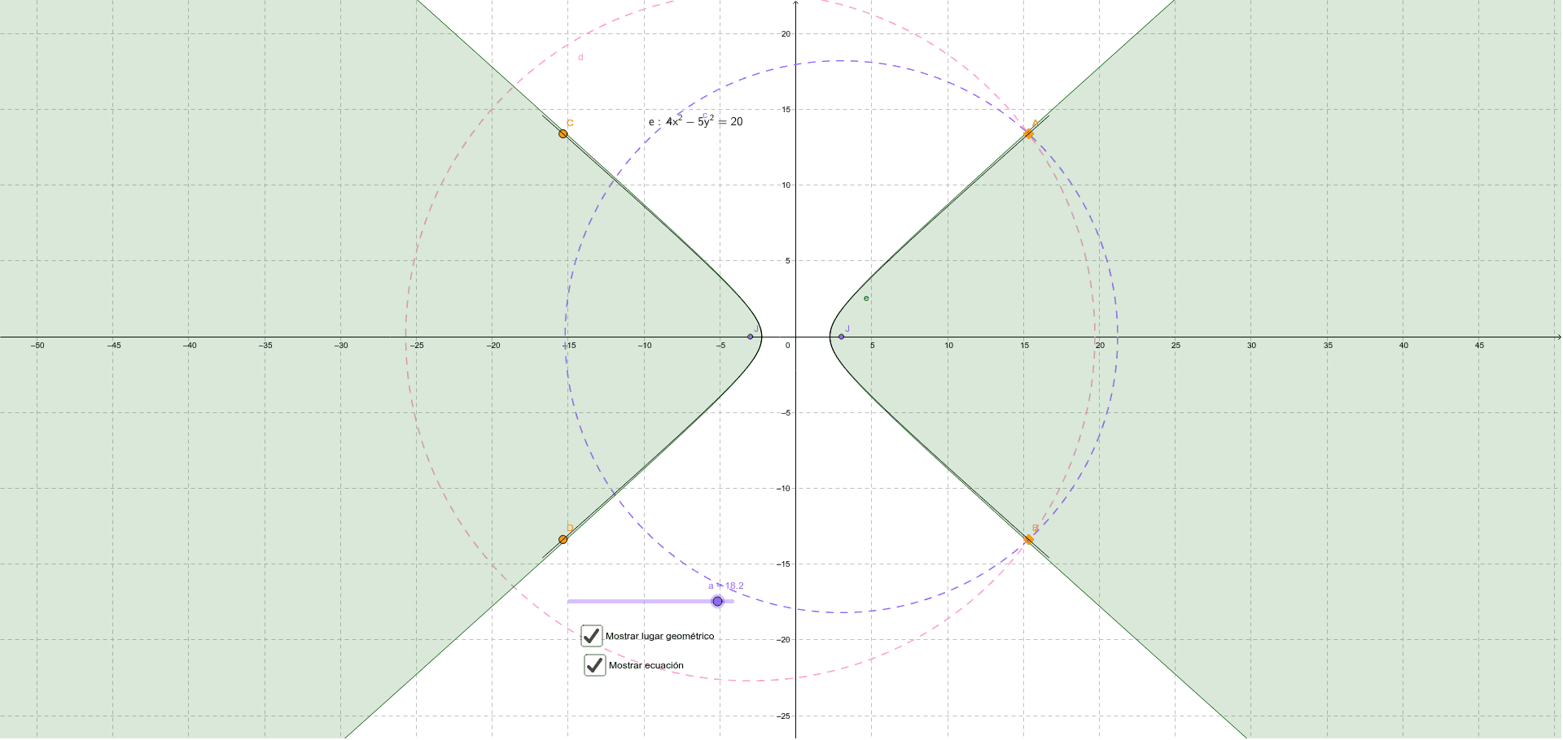
Task: Click the green hyperbola label e
Action: click(866, 298)
